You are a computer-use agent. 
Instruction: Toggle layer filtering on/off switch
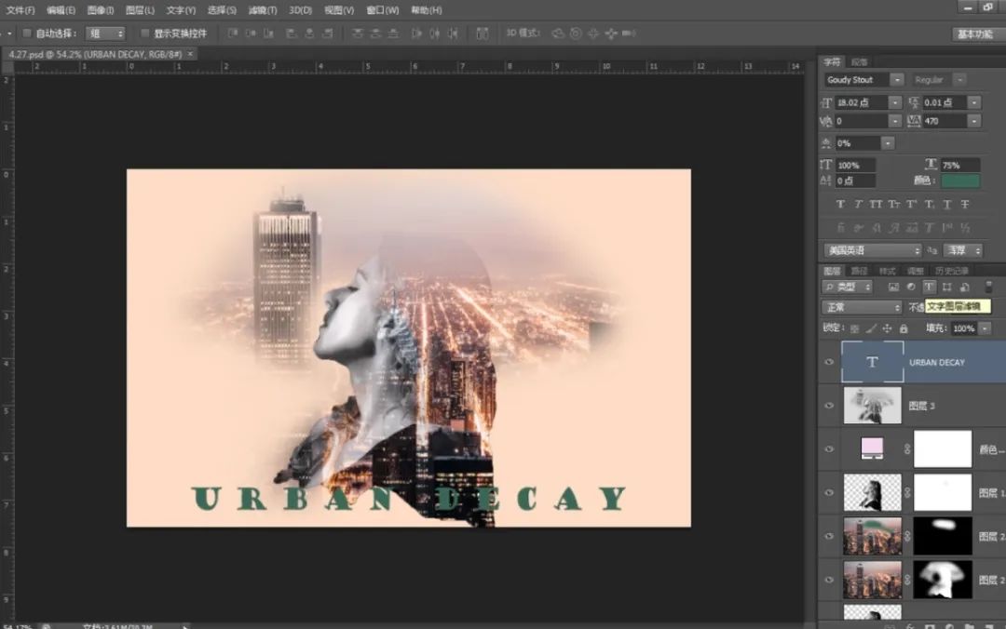pyautogui.click(x=988, y=287)
